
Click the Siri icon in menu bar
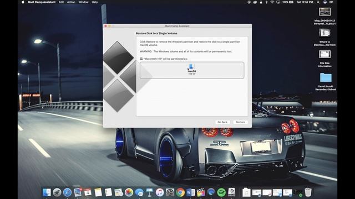tap(325, 2)
